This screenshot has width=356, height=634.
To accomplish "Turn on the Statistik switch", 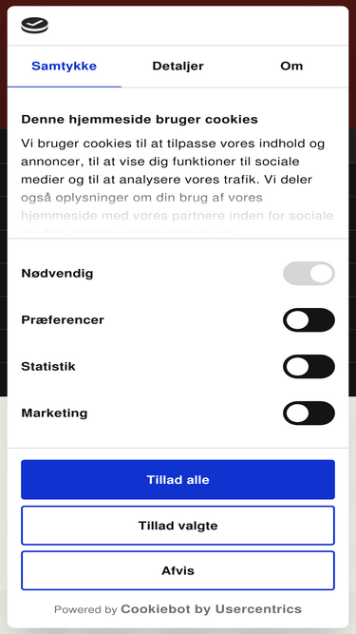I will pos(309,366).
